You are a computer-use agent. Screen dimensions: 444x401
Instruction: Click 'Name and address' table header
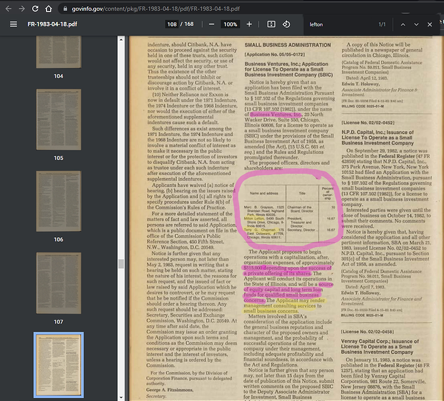point(264,193)
